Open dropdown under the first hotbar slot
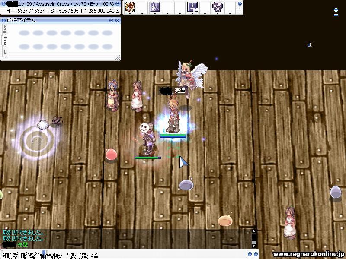The height and width of the screenshot is (259, 346). [x=130, y=14]
